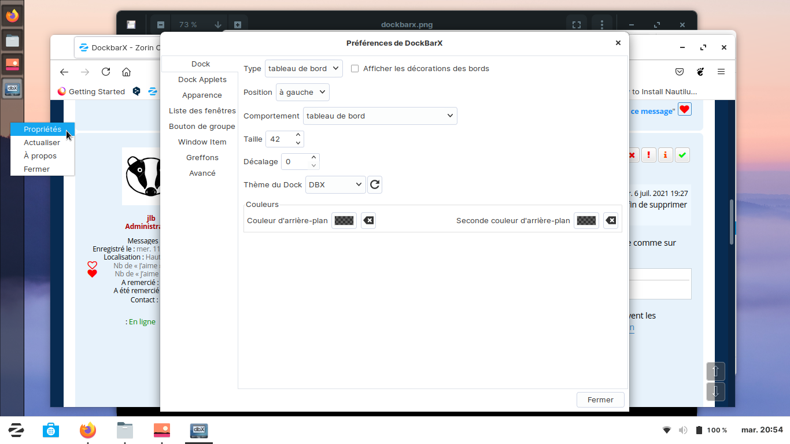The width and height of the screenshot is (790, 444).
Task: Click the DockbarX icon in bottom taskbar
Action: 199,430
